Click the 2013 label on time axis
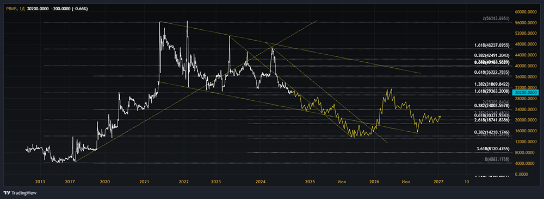 [x=40, y=181]
